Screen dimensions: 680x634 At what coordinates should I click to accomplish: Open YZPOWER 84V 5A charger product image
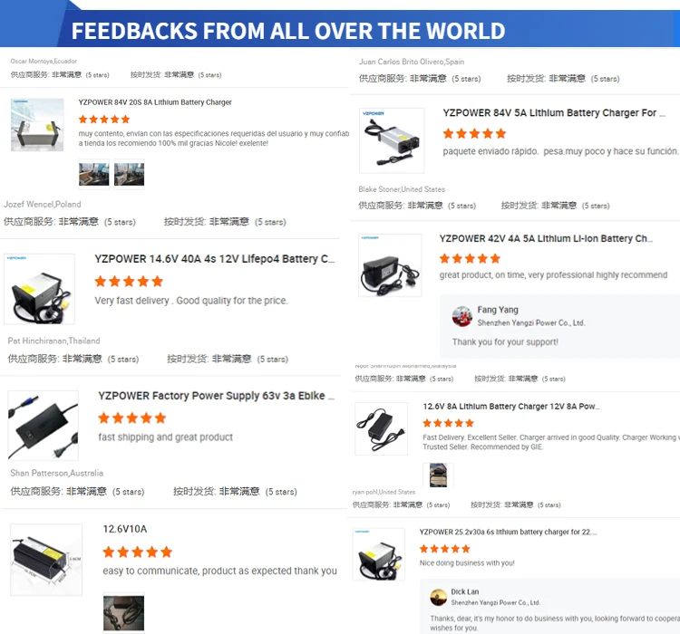[x=392, y=140]
